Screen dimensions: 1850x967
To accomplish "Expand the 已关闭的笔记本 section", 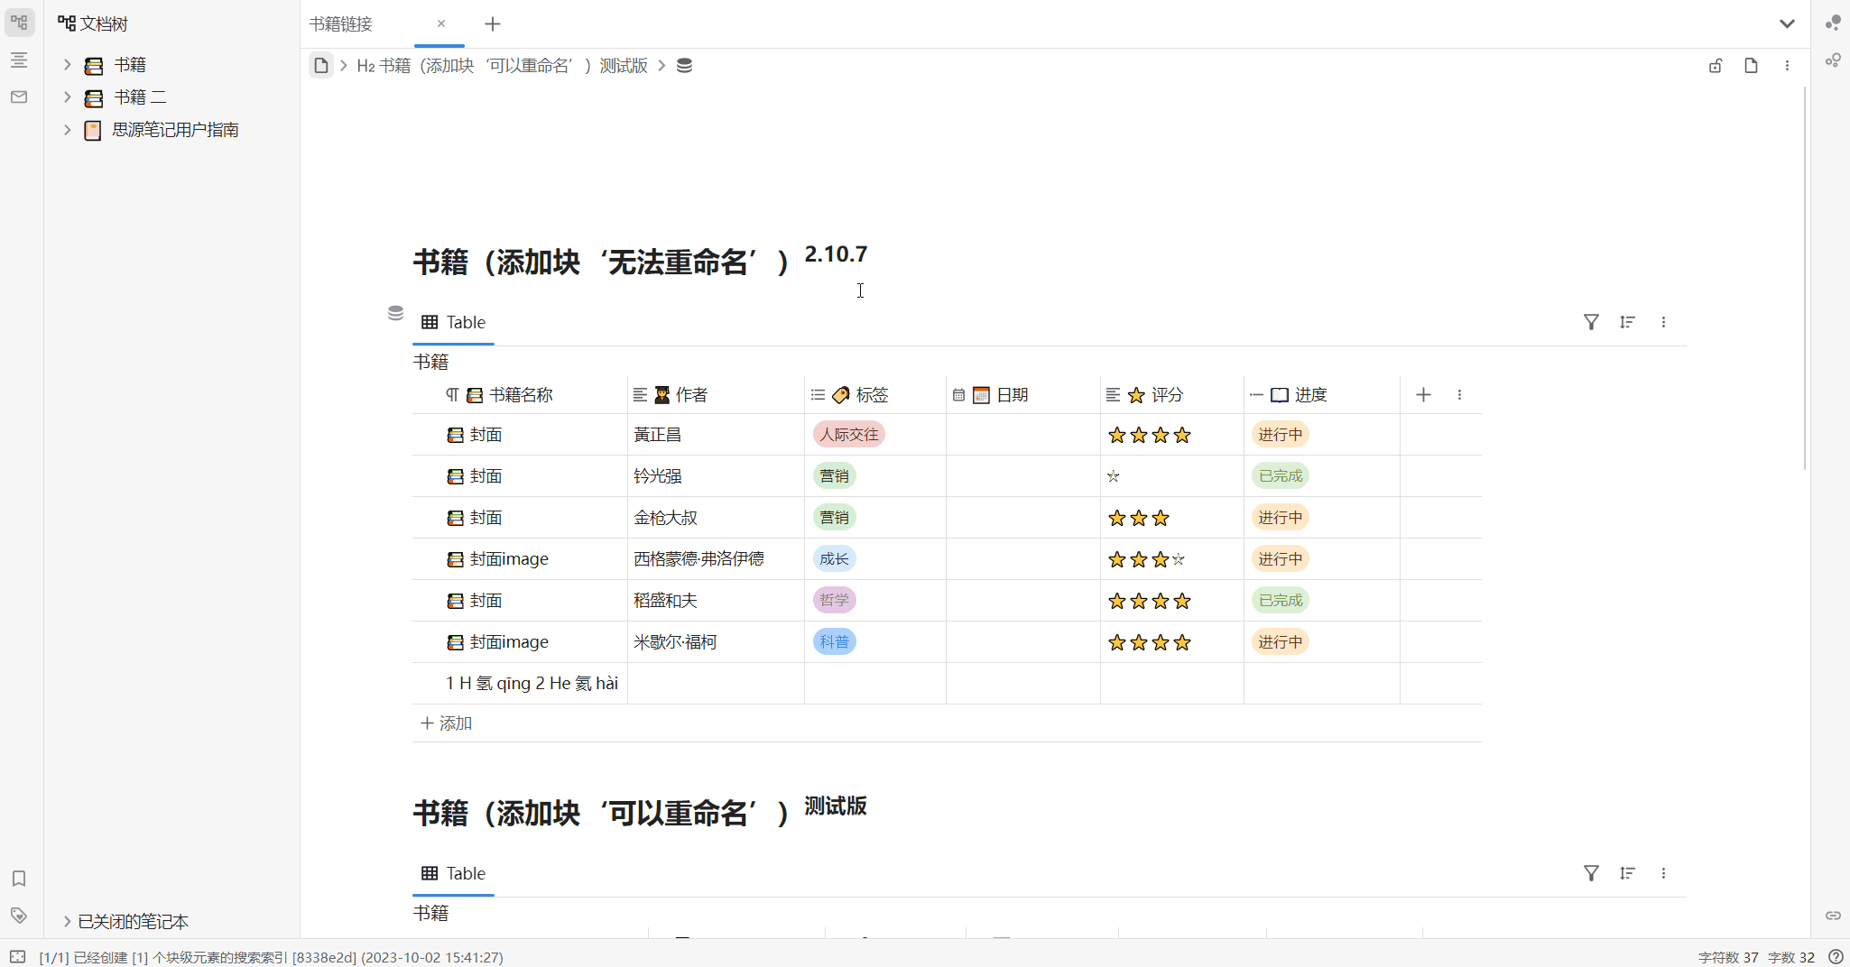I will (x=67, y=921).
